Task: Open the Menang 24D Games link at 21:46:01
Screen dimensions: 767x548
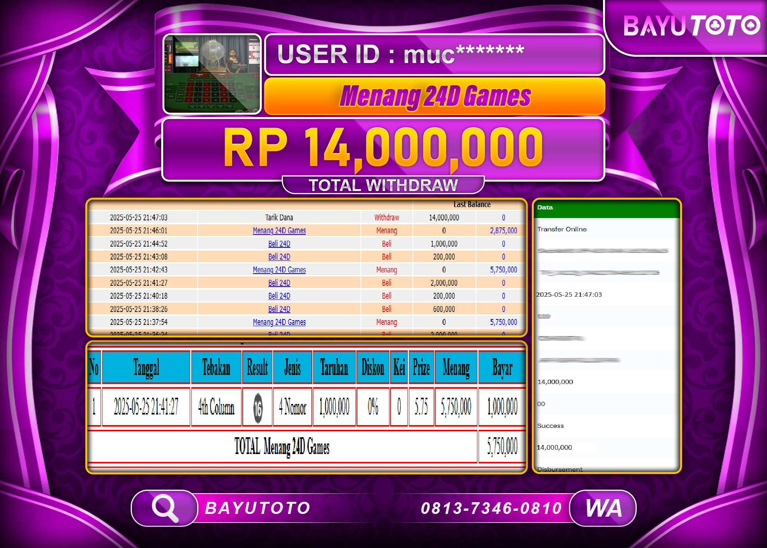Action: pyautogui.click(x=279, y=231)
